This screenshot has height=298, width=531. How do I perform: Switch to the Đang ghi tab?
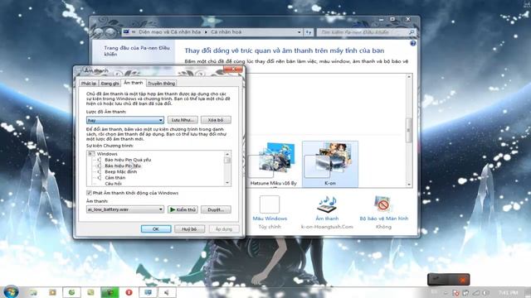(110, 84)
